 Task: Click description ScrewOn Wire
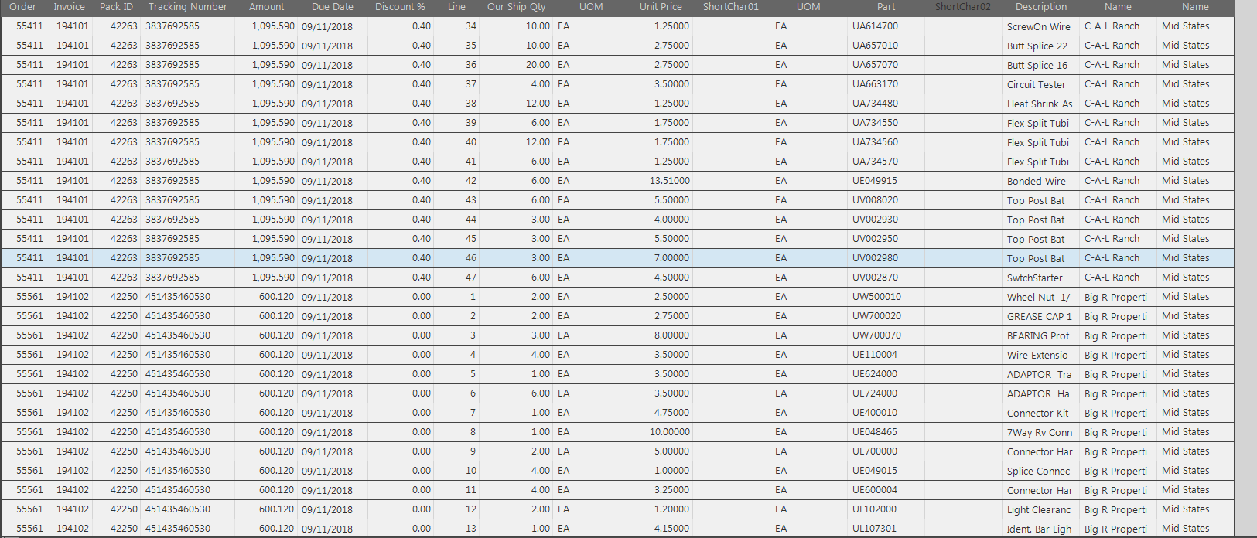pos(1039,26)
